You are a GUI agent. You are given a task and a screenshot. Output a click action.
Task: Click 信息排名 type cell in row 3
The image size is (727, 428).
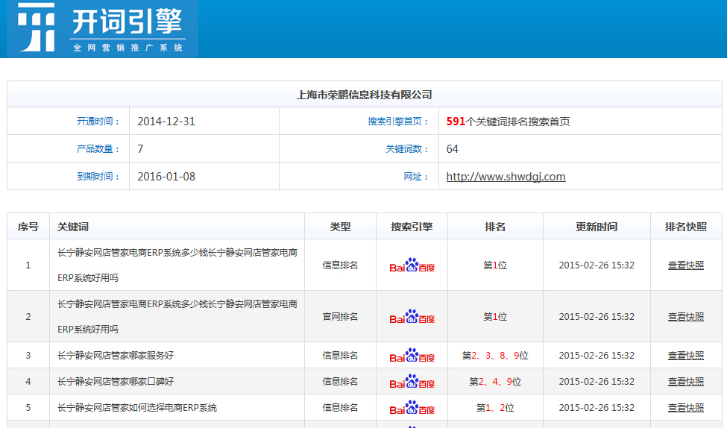pos(340,356)
